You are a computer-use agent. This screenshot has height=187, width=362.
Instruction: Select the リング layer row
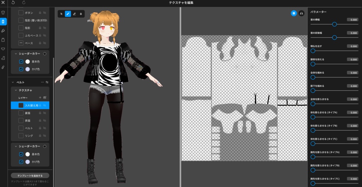click(30, 136)
